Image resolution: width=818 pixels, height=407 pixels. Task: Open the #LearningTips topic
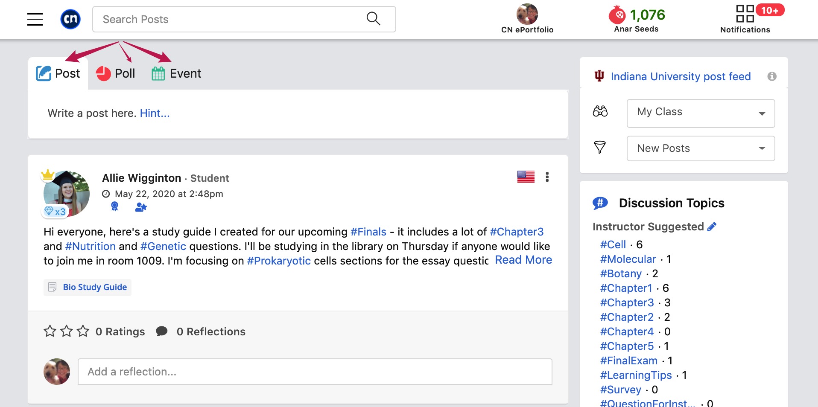pyautogui.click(x=636, y=375)
